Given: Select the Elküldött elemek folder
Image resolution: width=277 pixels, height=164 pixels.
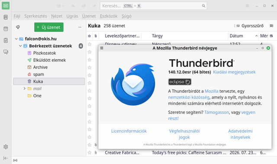Looking at the screenshot, I should click(49, 60).
